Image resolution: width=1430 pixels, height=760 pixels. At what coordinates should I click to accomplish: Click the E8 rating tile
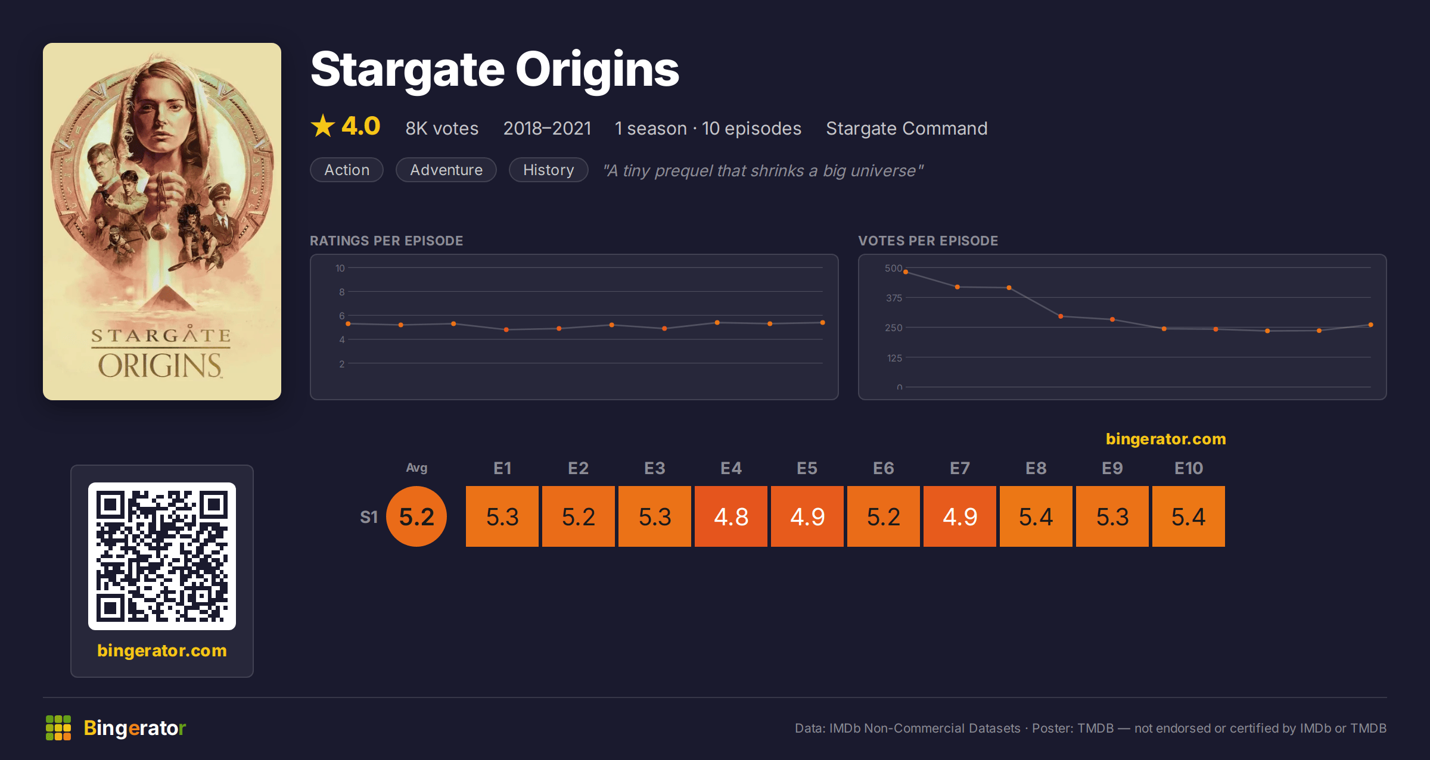1036,516
